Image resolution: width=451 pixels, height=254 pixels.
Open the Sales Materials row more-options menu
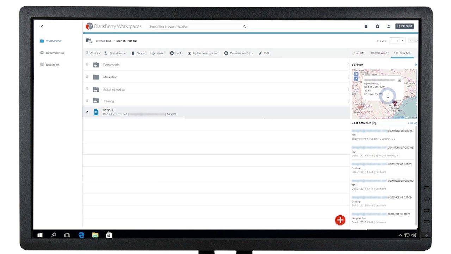click(348, 90)
